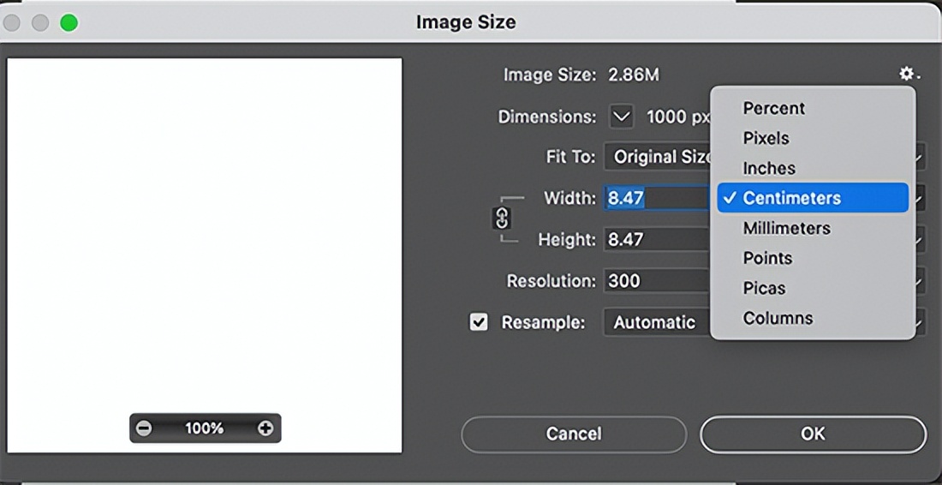Toggle the Resample checkbox

click(479, 322)
